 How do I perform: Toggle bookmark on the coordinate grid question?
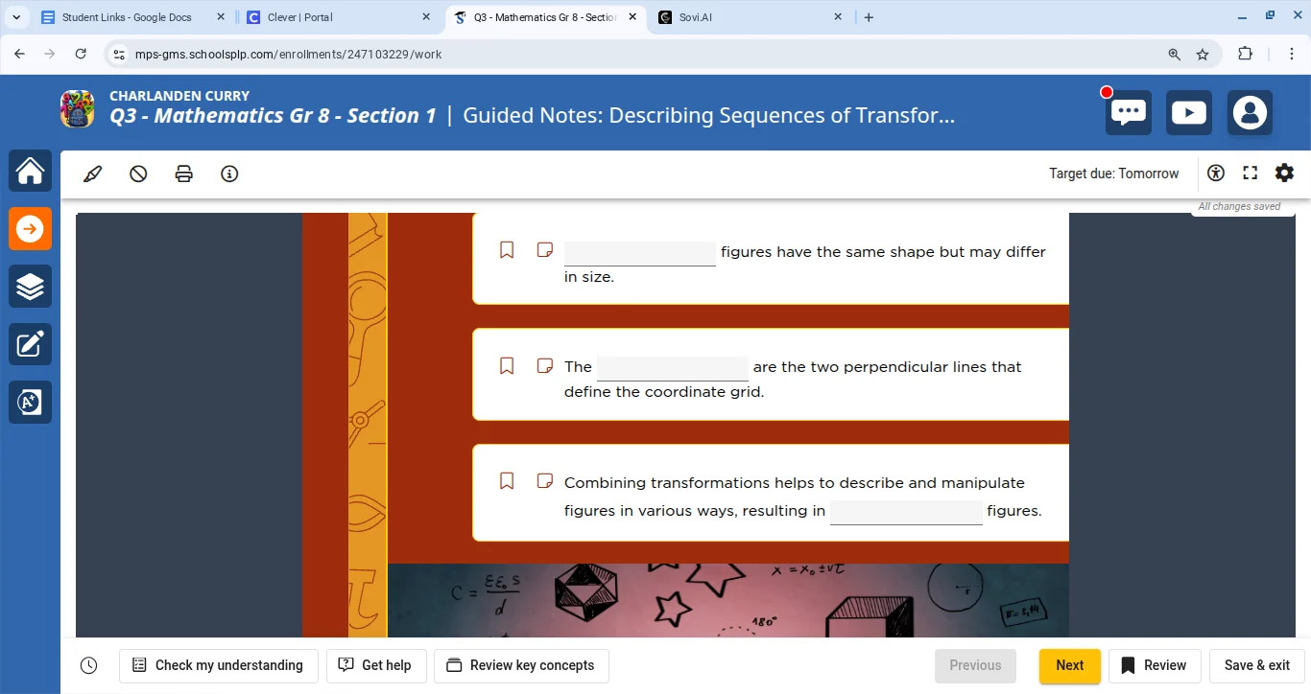507,366
